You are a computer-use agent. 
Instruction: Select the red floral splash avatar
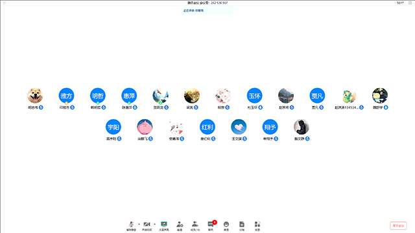click(176, 127)
